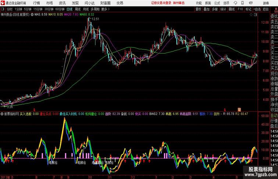Toggle the left sidebar panel icon

tap(3, 9)
